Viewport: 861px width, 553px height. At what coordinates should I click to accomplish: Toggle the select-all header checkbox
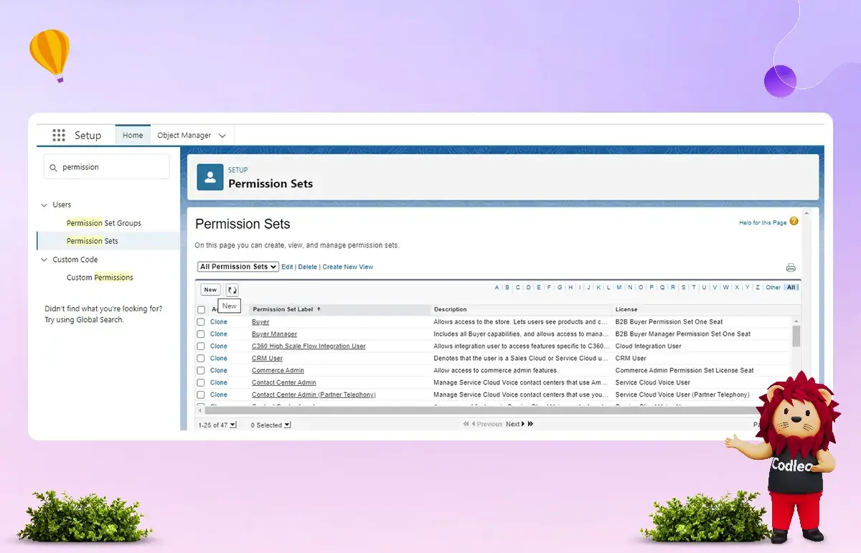tap(201, 310)
